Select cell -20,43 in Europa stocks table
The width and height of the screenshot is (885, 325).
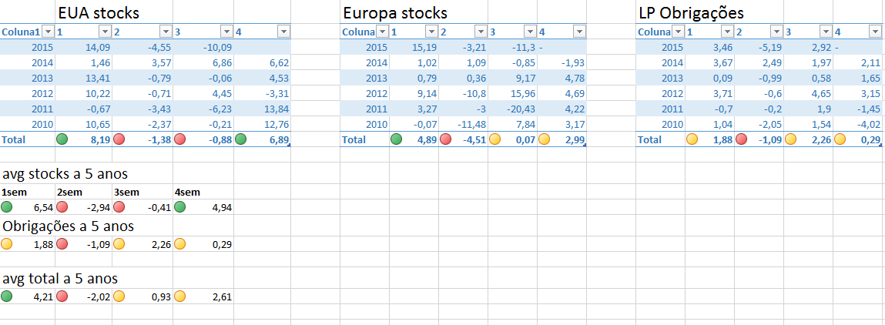(x=513, y=108)
